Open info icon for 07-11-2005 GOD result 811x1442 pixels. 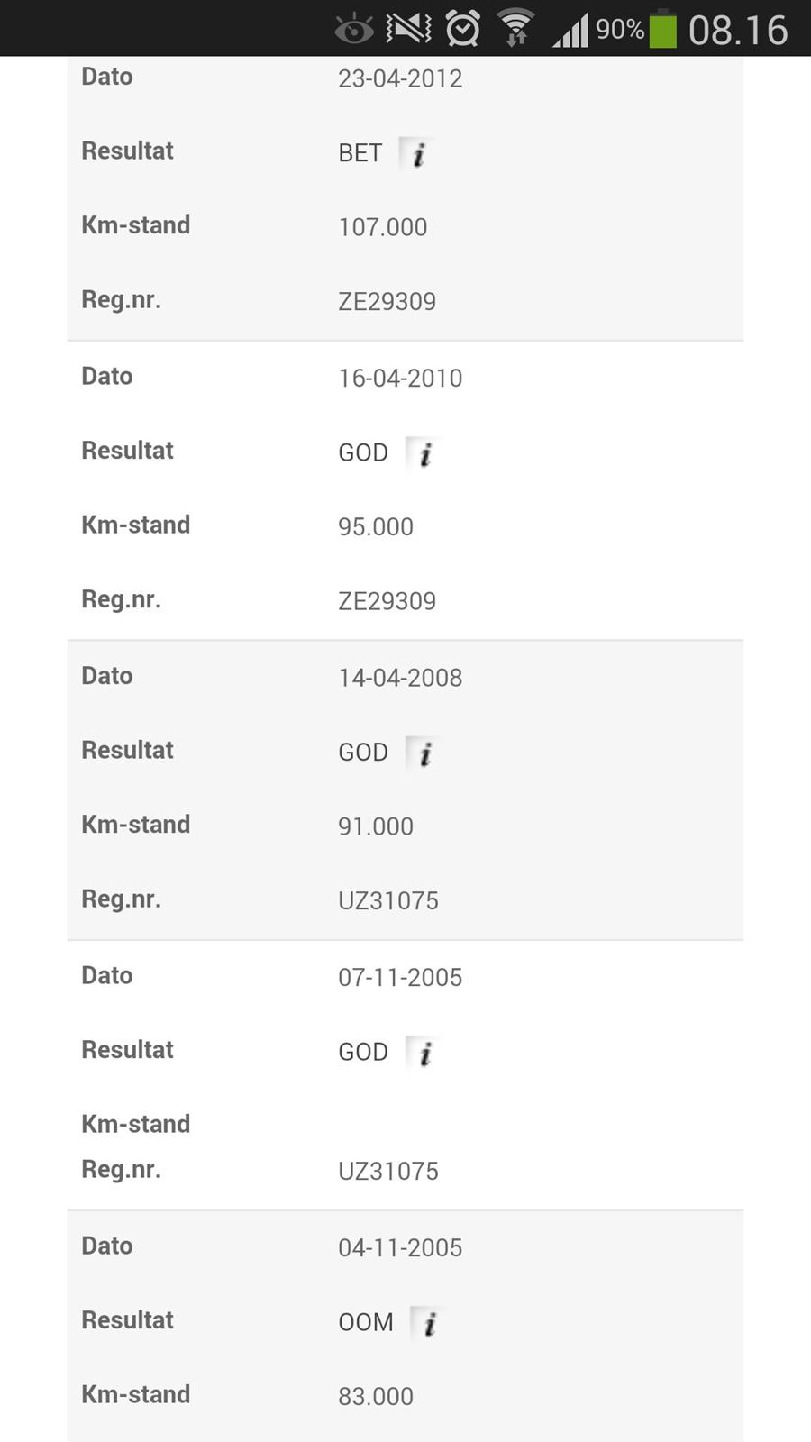[424, 1052]
